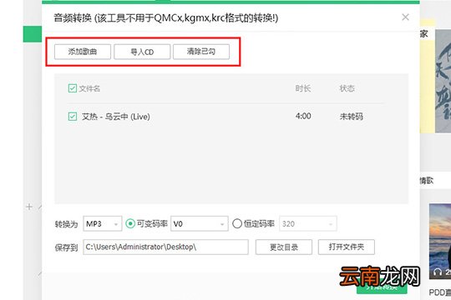
Task: Click the sunset sea thumbnail in background
Action: pos(440,241)
